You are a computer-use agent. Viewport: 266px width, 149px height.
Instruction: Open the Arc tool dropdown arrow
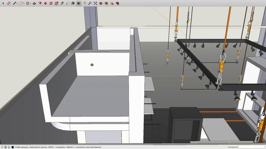click(x=24, y=3)
